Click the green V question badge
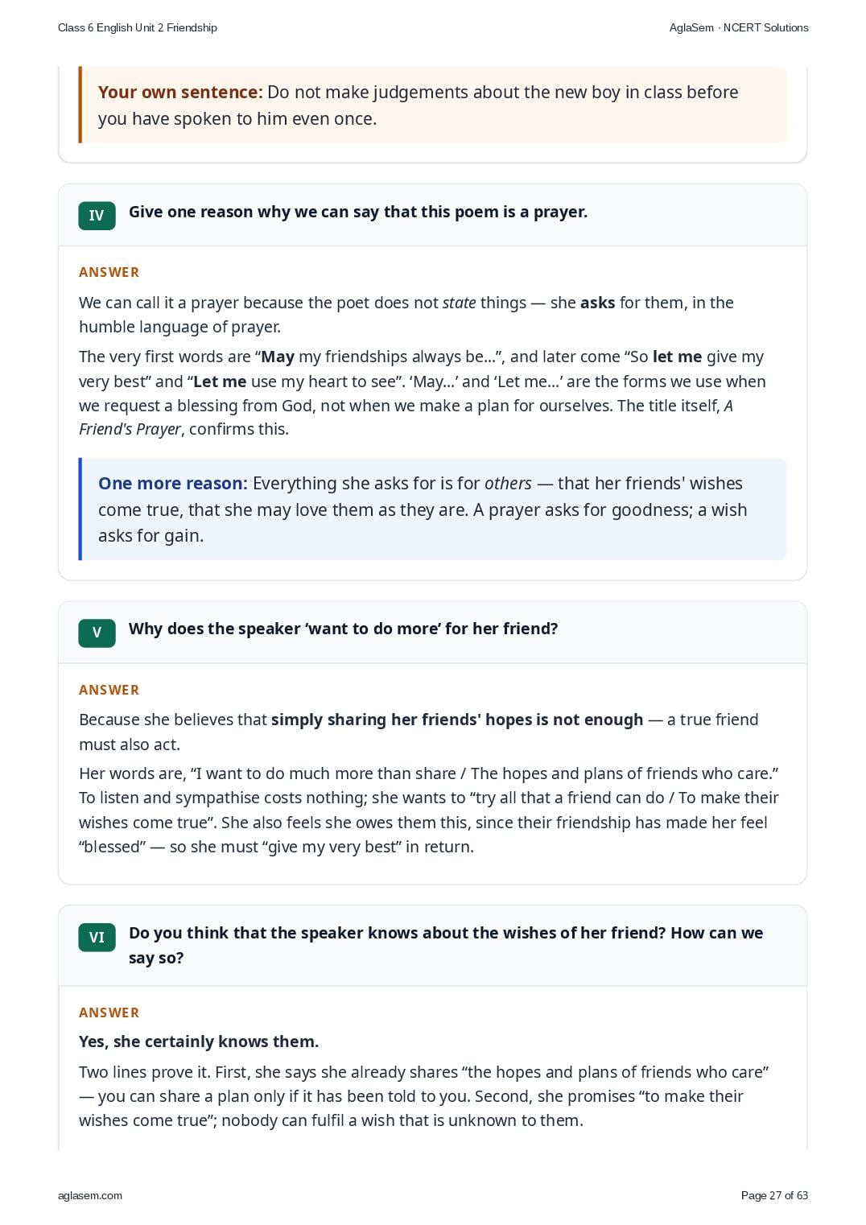 97,633
